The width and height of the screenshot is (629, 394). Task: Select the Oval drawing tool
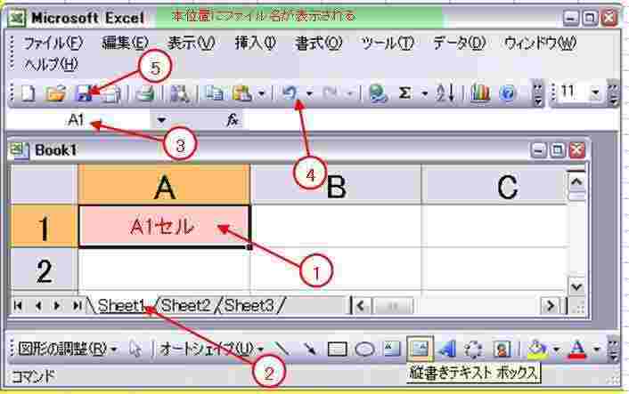(365, 349)
